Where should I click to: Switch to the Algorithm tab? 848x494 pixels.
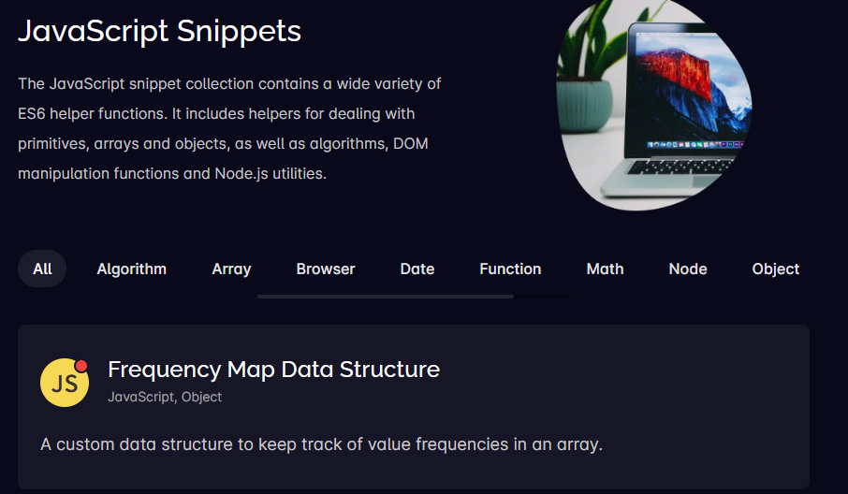[132, 269]
